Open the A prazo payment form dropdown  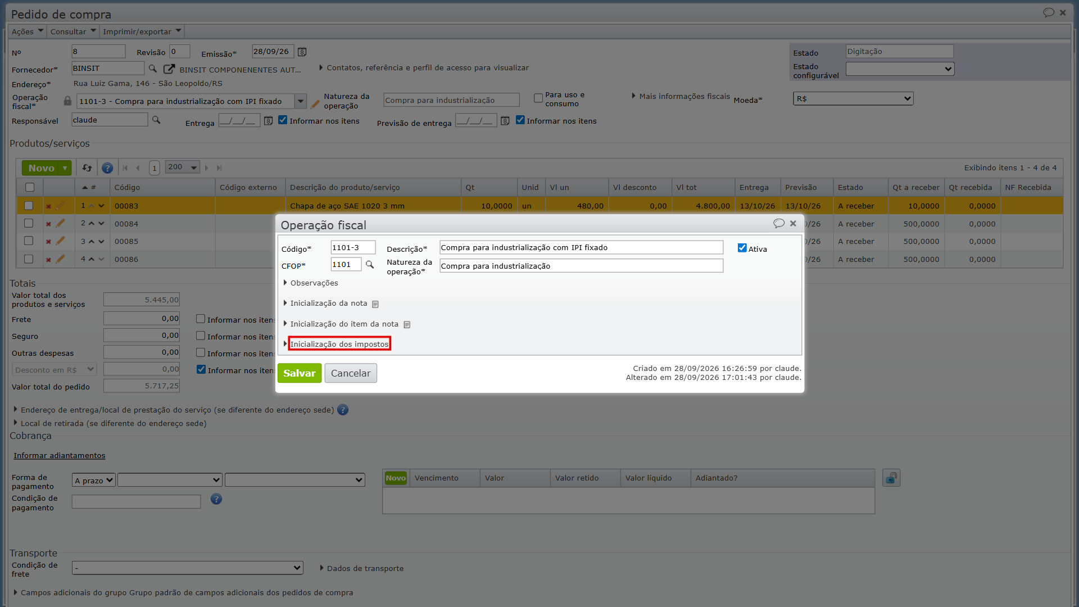(x=94, y=481)
